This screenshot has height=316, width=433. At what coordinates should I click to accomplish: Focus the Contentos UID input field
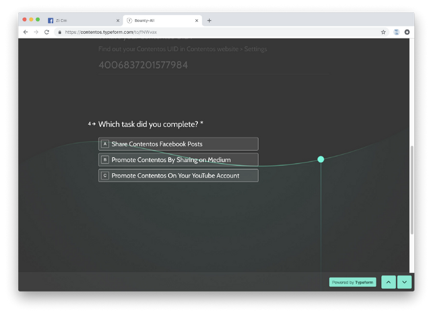click(214, 65)
